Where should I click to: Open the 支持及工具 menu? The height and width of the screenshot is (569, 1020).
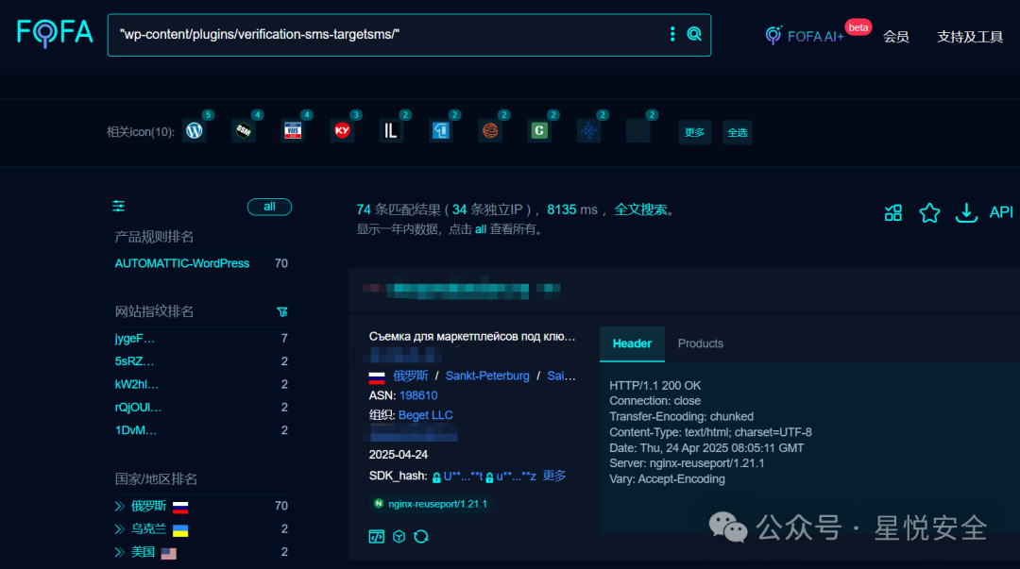[x=970, y=37]
